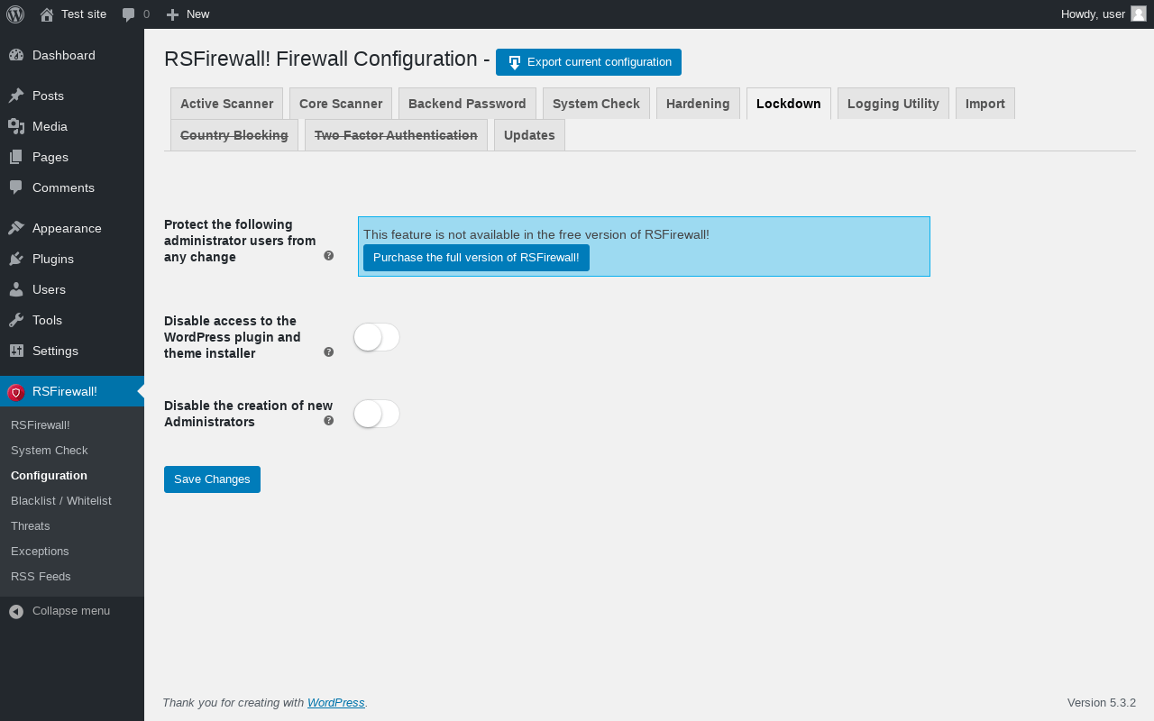Screen dimensions: 1154x721
Task: Click the Posts pushpin icon
Action: tap(16, 96)
